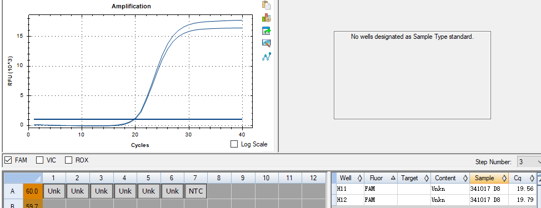Click the export chart window icon with green arrow
The height and width of the screenshot is (208, 541).
(267, 31)
